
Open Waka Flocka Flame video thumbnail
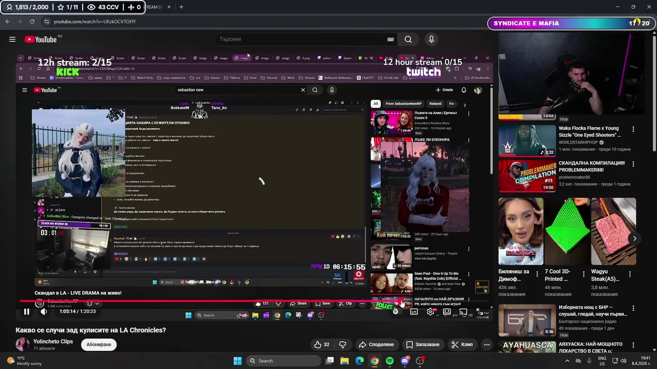point(527,140)
